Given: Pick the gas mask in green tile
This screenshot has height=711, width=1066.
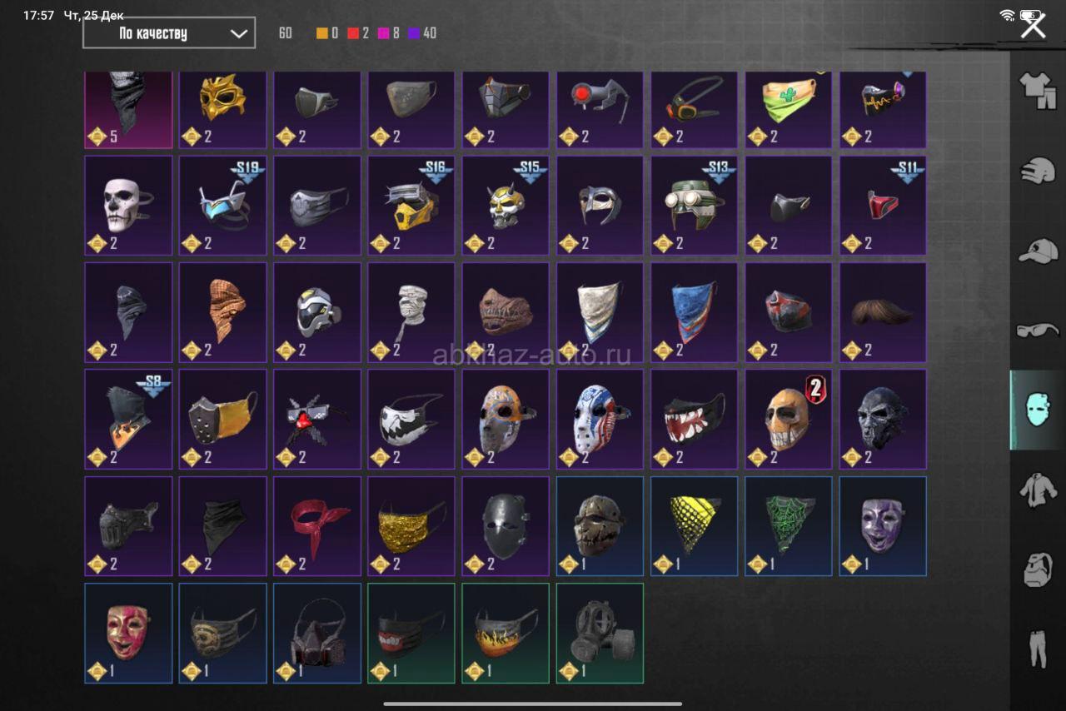Looking at the screenshot, I should (600, 633).
